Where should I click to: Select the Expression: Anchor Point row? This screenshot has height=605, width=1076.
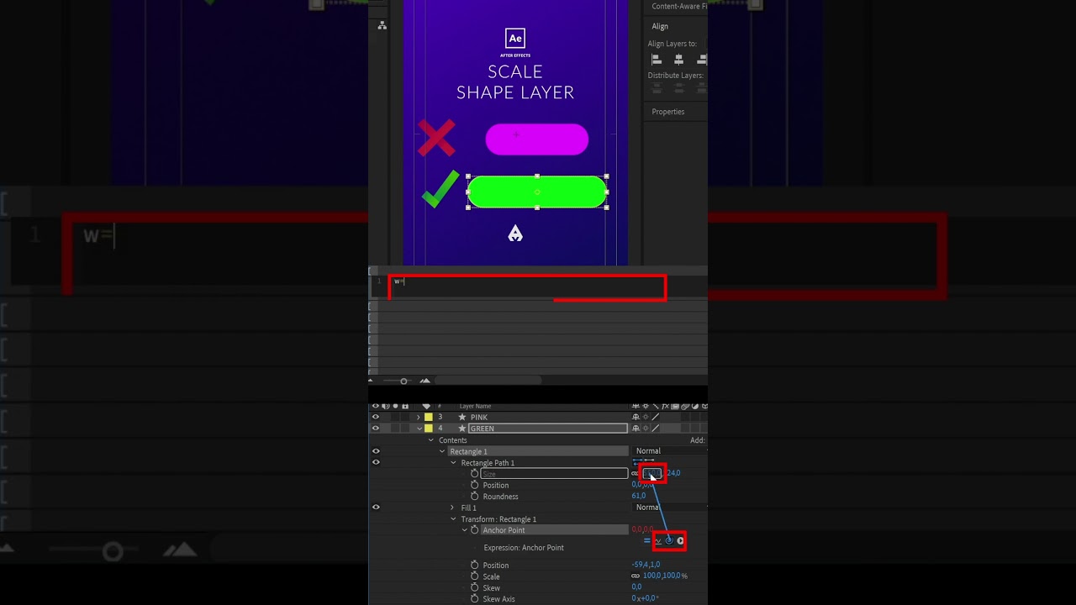(x=524, y=548)
